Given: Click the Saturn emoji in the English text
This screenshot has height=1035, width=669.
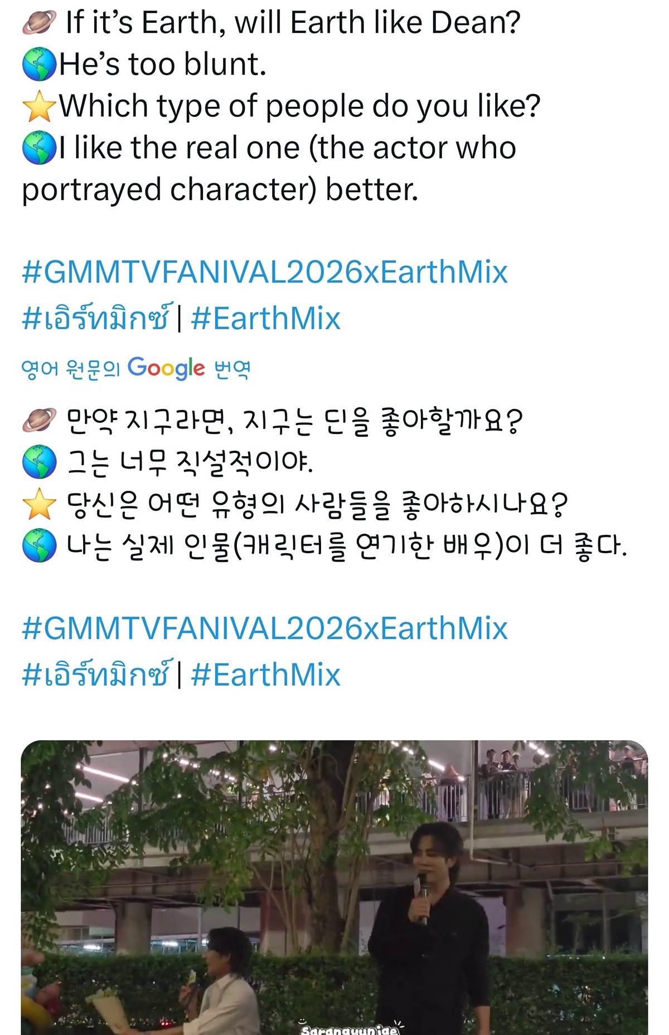Looking at the screenshot, I should (x=39, y=23).
